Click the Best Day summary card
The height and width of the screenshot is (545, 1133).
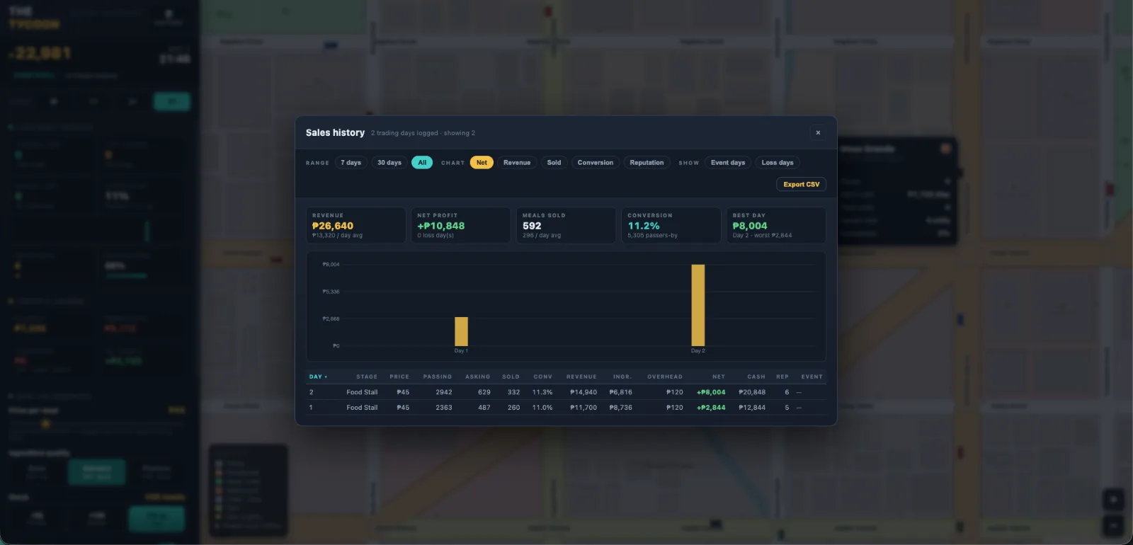[x=776, y=225]
